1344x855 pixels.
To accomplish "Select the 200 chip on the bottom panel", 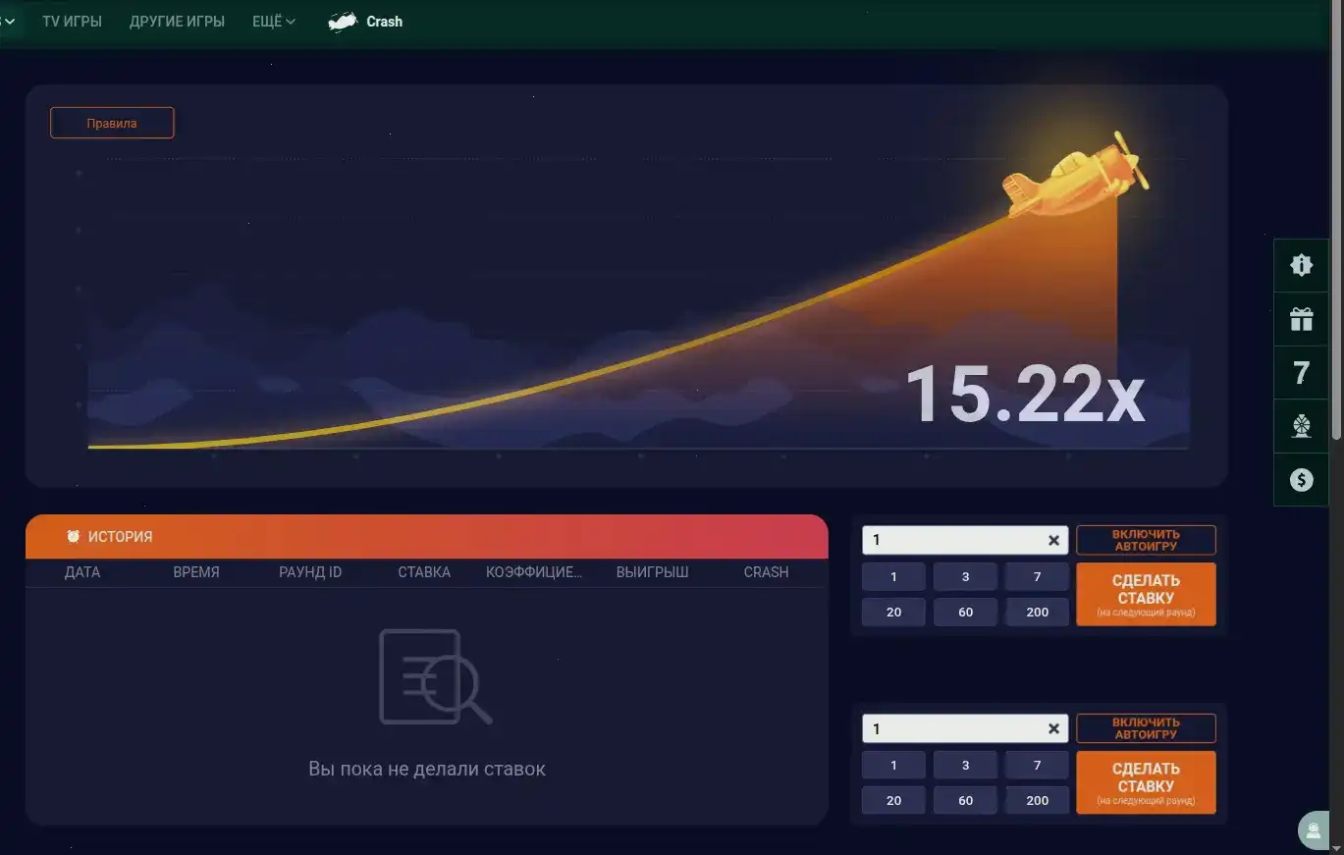I will coord(1037,800).
